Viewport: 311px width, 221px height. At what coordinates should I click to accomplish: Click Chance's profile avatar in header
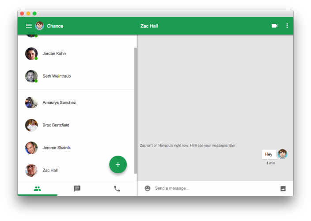pos(39,26)
